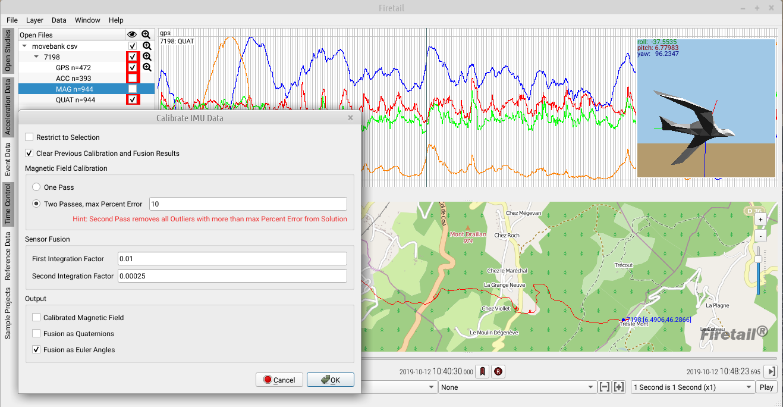Image resolution: width=783 pixels, height=407 pixels.
Task: Open the Layer menu
Action: (x=34, y=20)
